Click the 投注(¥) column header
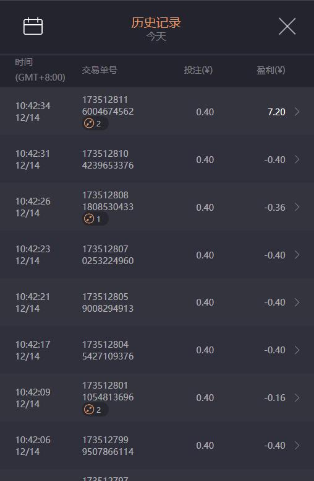Image resolution: width=314 pixels, height=481 pixels. click(x=198, y=70)
